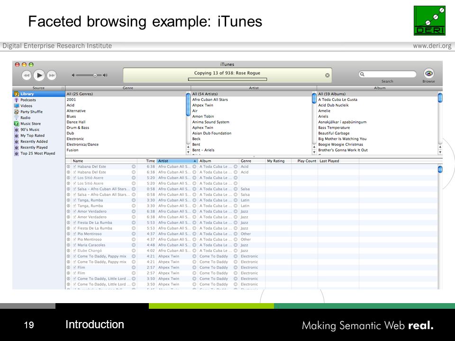The width and height of the screenshot is (455, 341).
Task: Click the Browse eye icon
Action: 428,73
